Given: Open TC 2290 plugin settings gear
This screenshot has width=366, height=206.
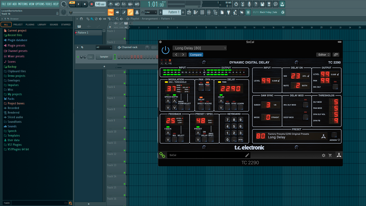Looking at the screenshot, I should point(323,155).
